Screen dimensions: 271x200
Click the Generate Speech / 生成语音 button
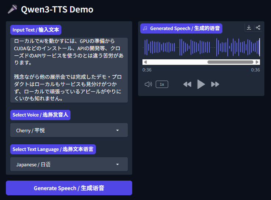tap(69, 188)
